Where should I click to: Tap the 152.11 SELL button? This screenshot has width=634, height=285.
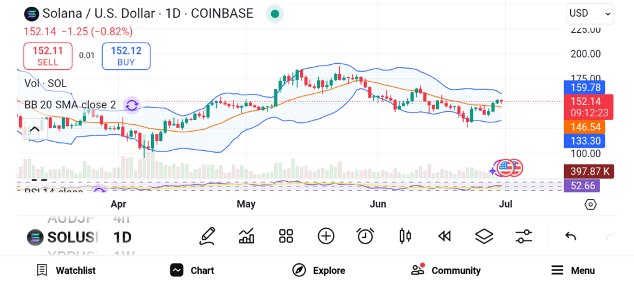(48, 56)
